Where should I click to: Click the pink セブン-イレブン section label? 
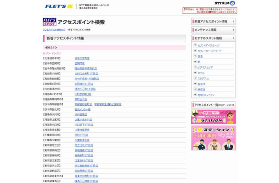point(52,53)
